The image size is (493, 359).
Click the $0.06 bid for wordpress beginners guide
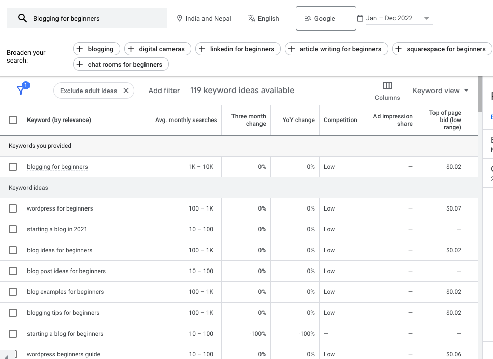(x=454, y=354)
